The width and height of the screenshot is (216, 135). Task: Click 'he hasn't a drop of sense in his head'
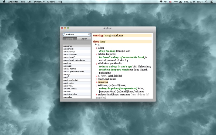pyautogui.click(x=122, y=57)
